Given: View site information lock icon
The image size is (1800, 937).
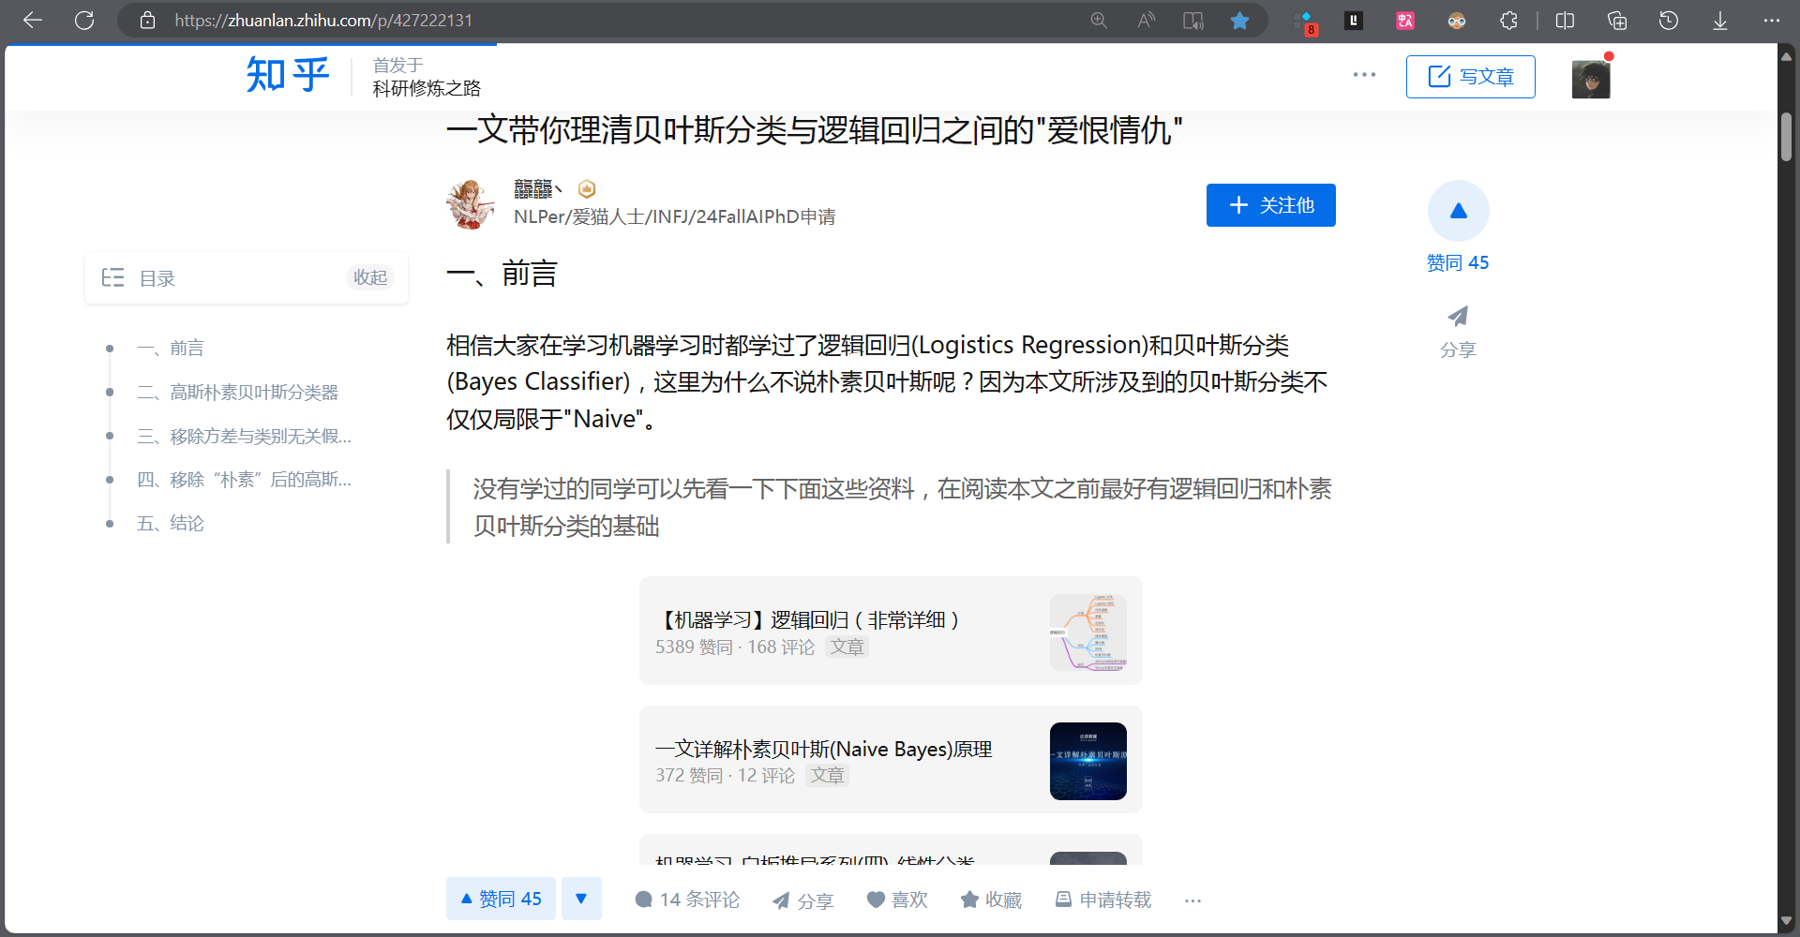Looking at the screenshot, I should click(147, 20).
